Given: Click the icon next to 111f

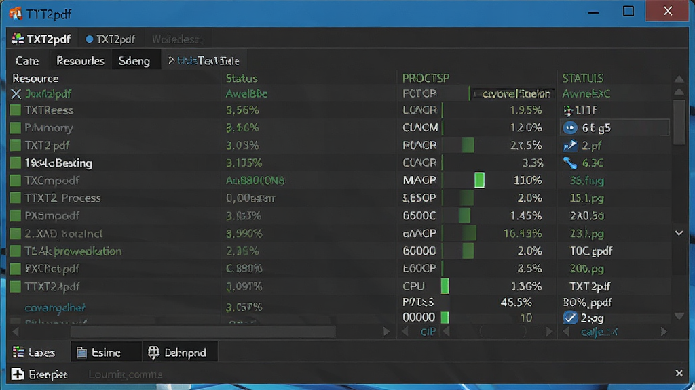Looking at the screenshot, I should (568, 110).
